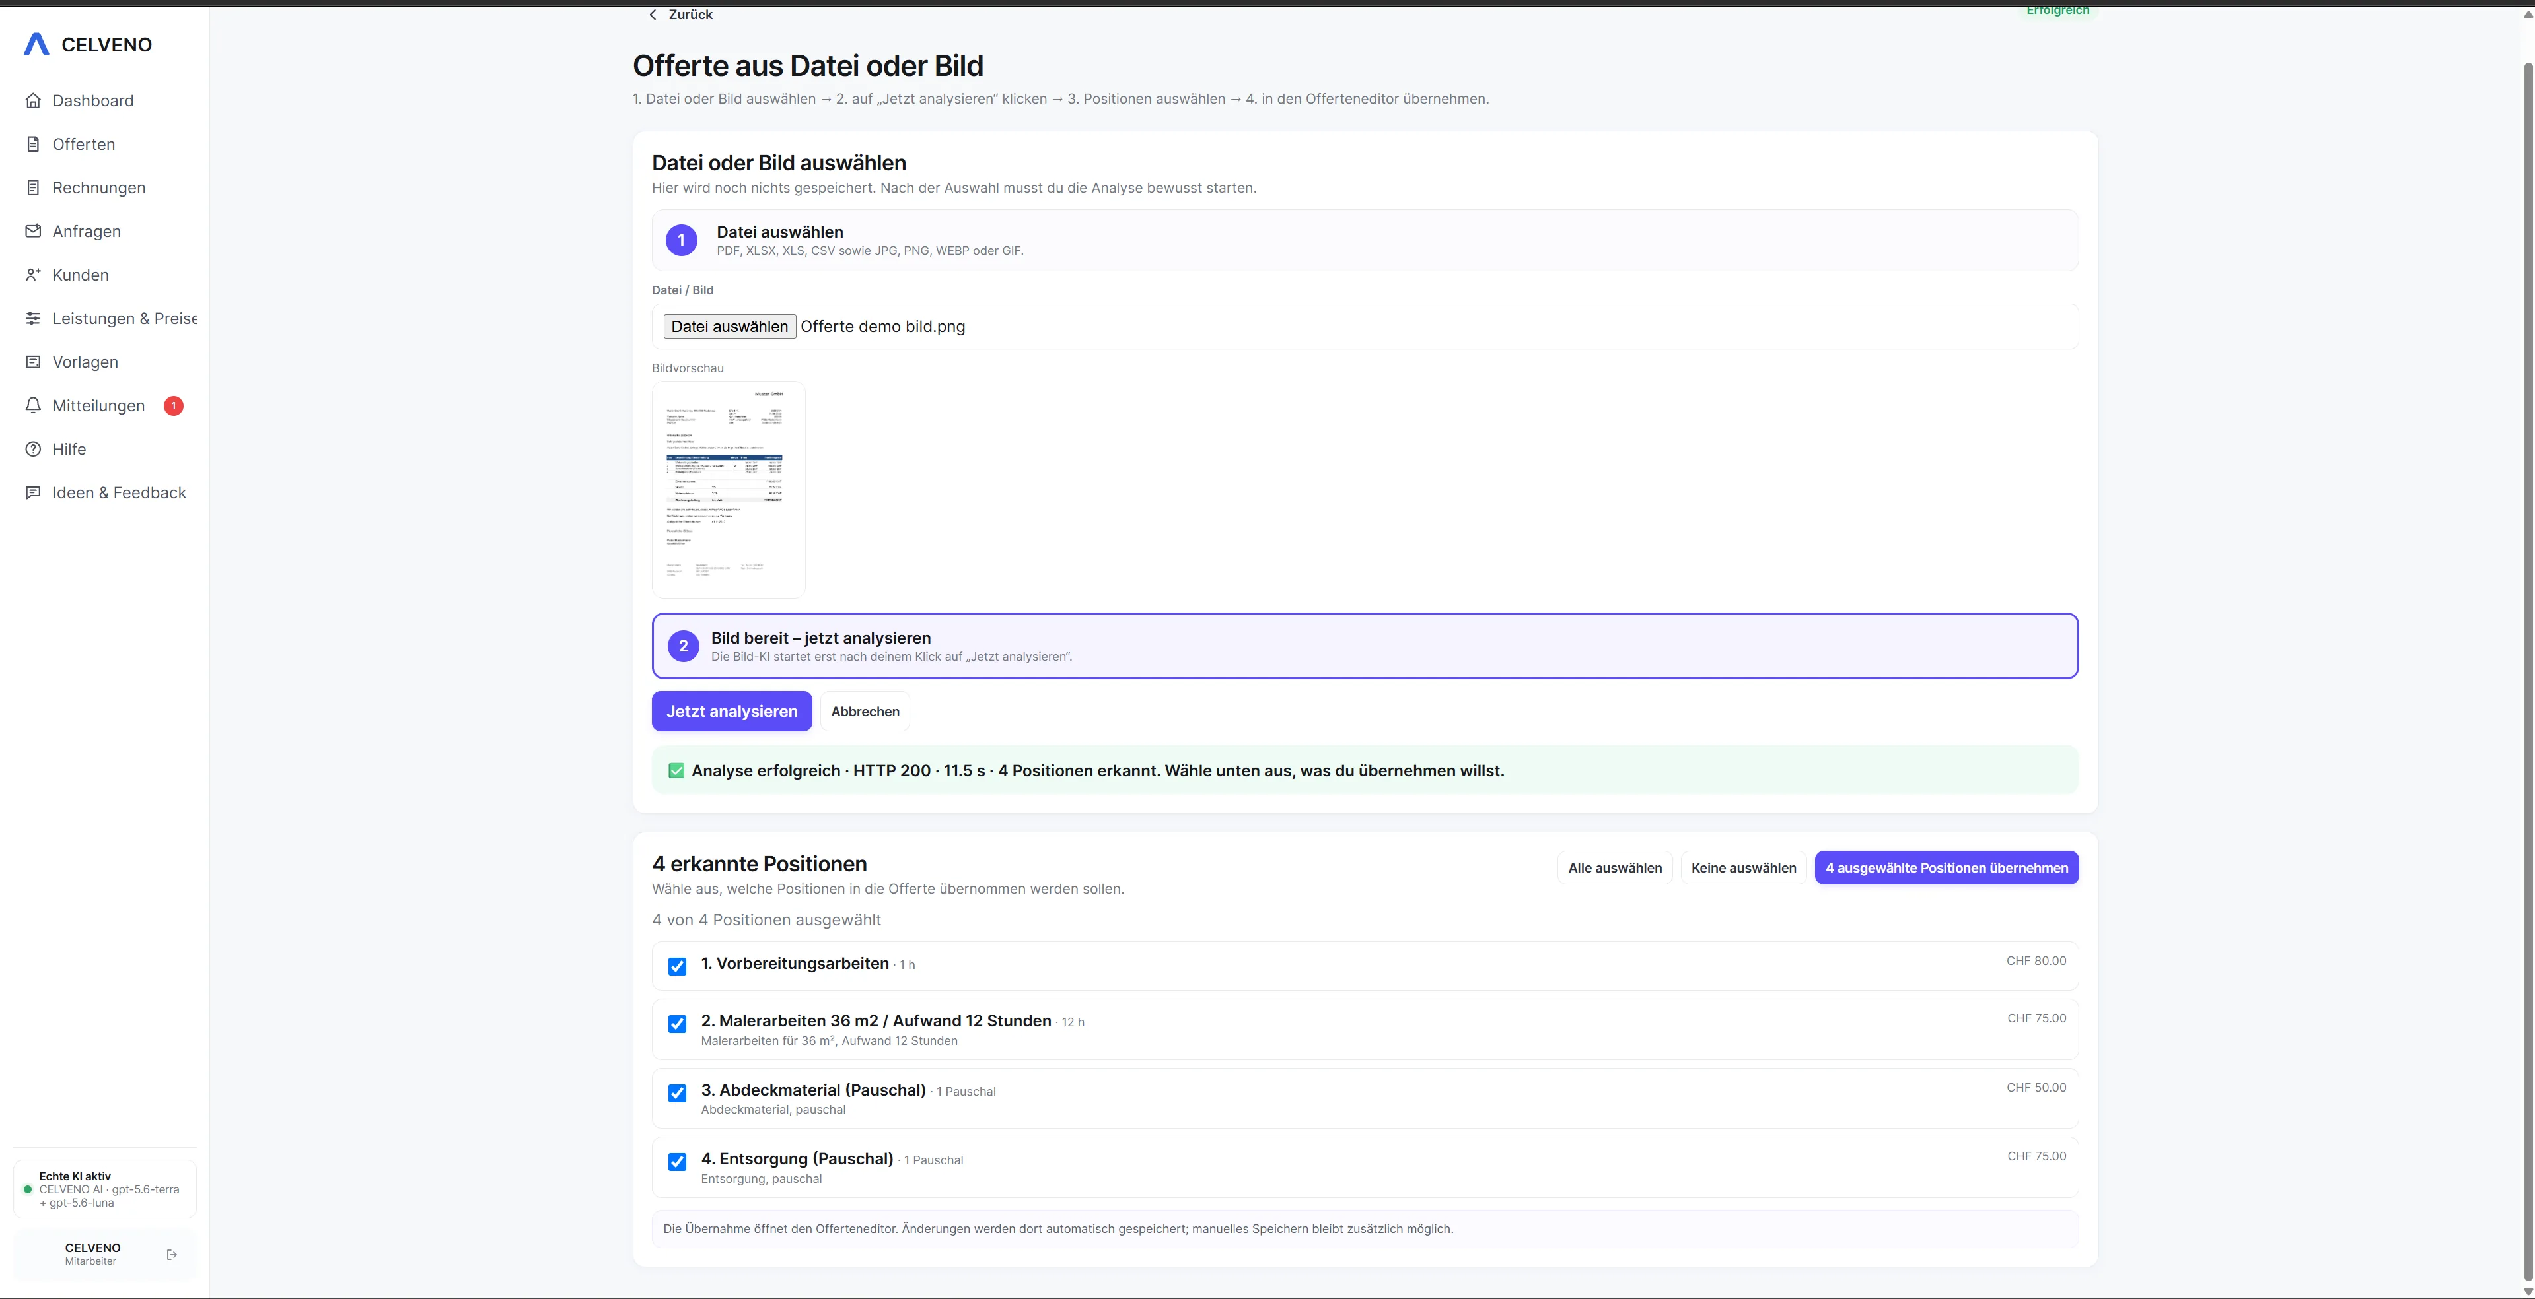
Task: Click the Hilfe question mark icon
Action: coord(34,448)
